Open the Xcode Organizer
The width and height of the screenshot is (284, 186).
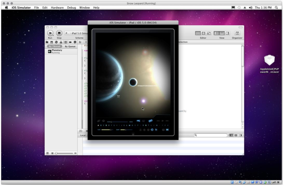(x=237, y=33)
